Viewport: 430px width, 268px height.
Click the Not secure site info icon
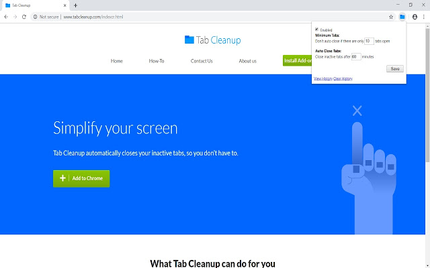[35, 17]
